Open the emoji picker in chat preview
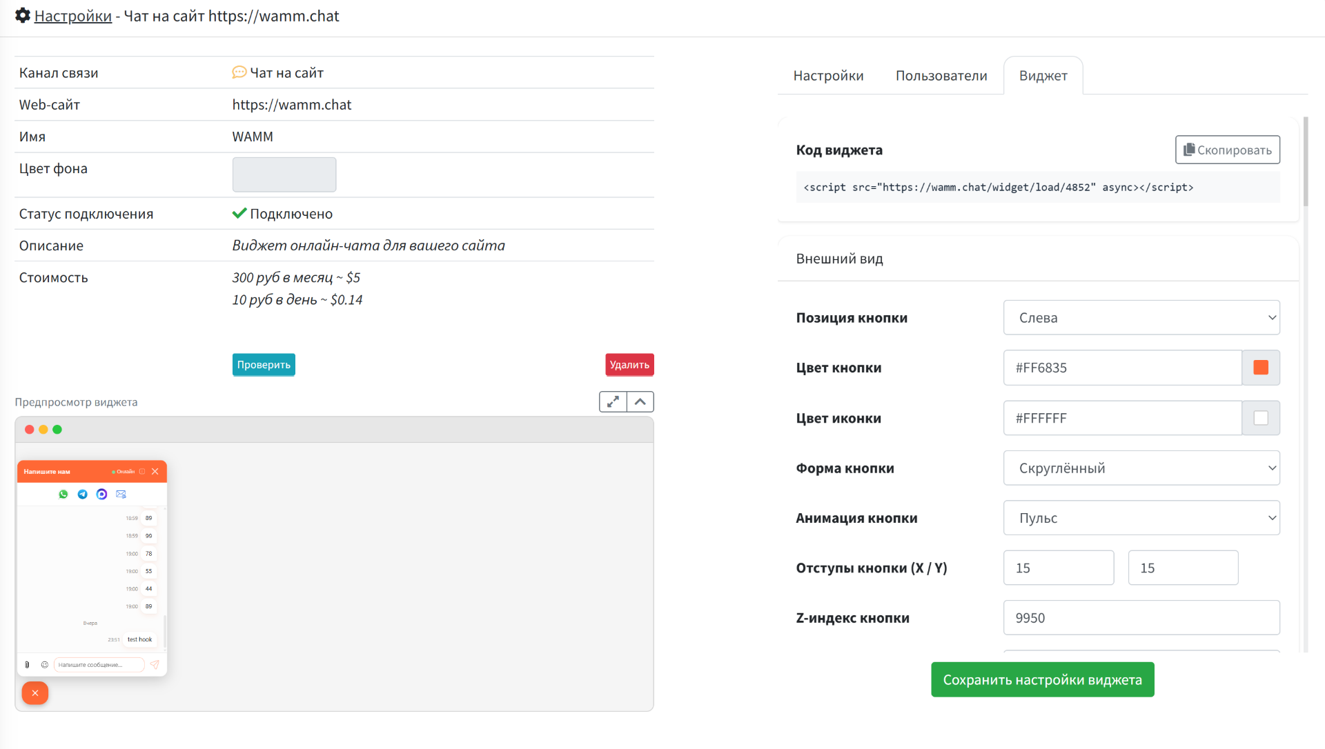 (x=45, y=665)
